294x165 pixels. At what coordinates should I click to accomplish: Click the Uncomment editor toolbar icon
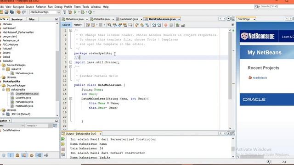point(183,25)
